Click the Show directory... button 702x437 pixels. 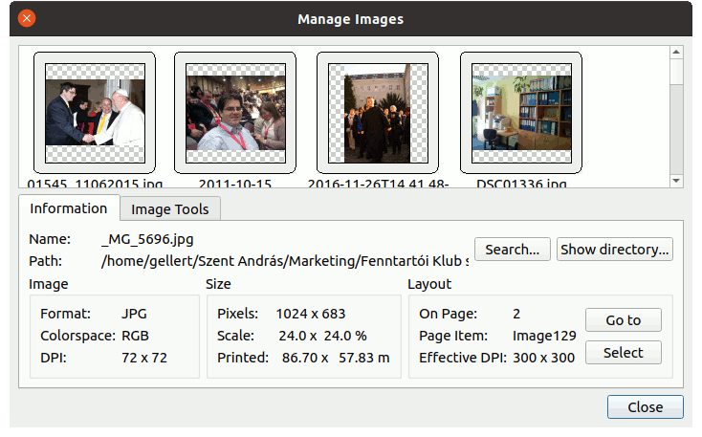(615, 250)
